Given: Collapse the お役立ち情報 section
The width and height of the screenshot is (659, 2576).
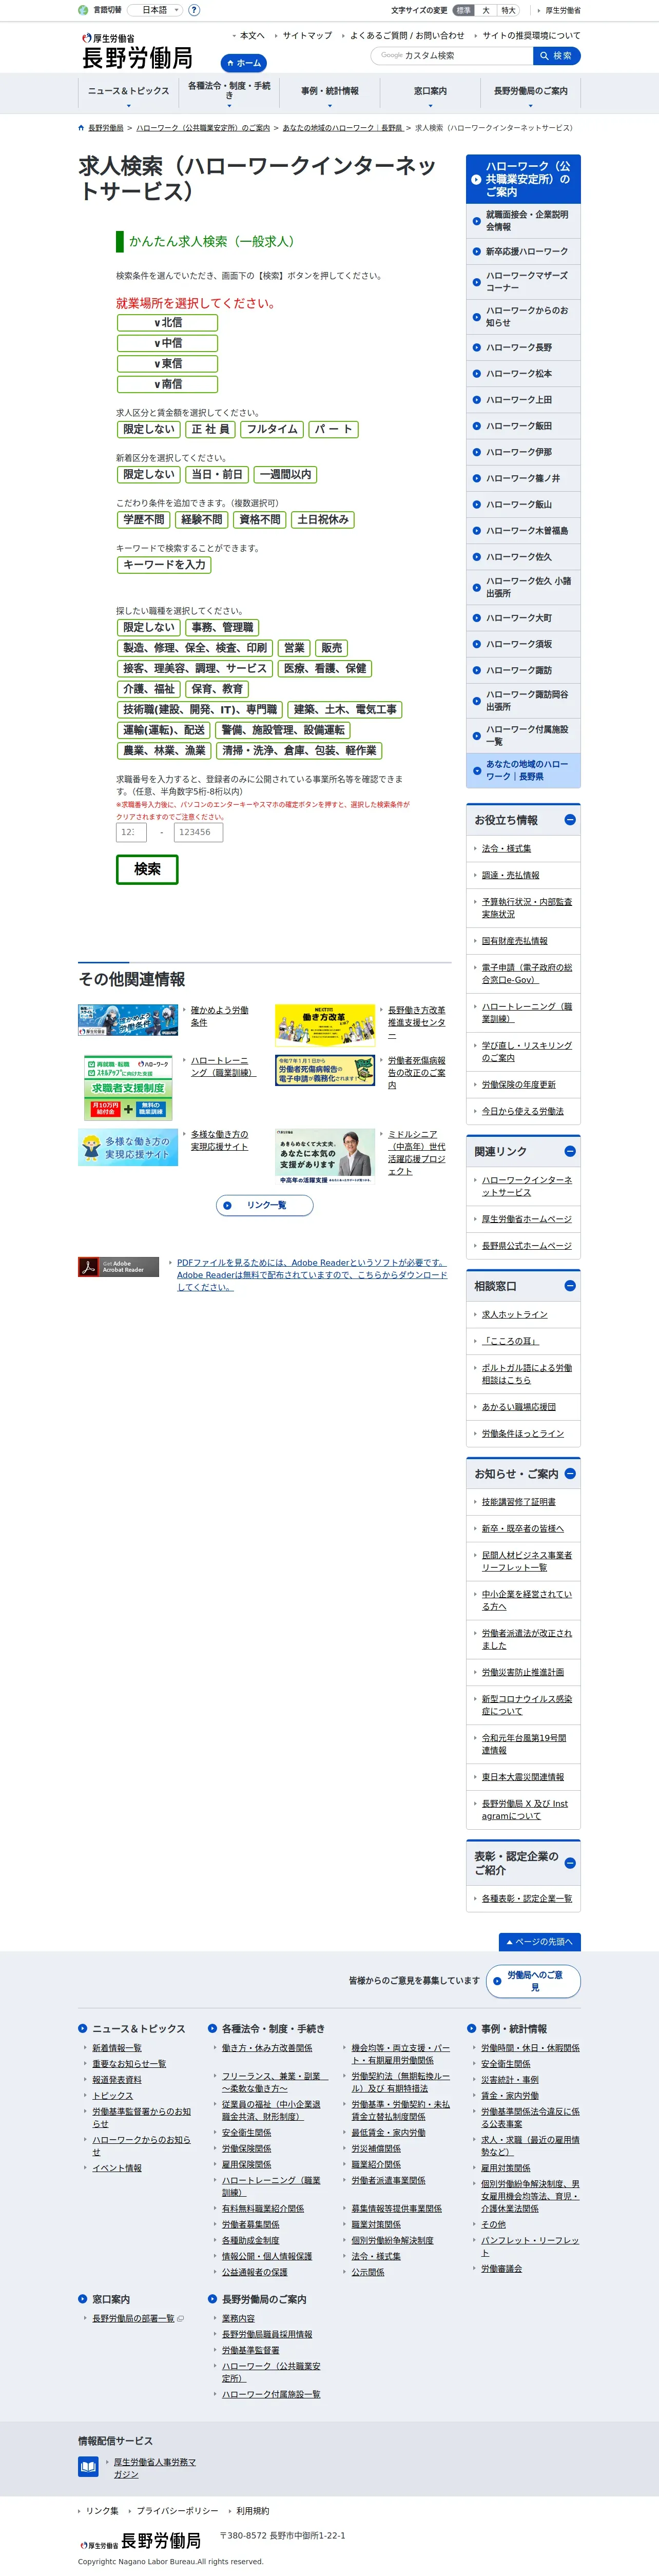Looking at the screenshot, I should point(570,820).
